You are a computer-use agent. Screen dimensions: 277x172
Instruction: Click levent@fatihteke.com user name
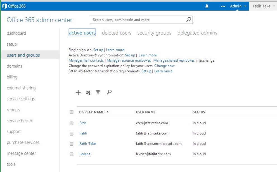pyautogui.click(x=153, y=154)
